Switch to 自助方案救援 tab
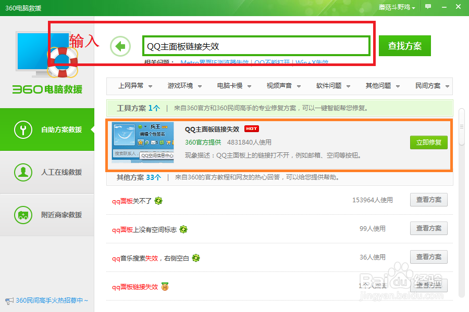Image resolution: width=469 pixels, height=312 pixels. 47,129
